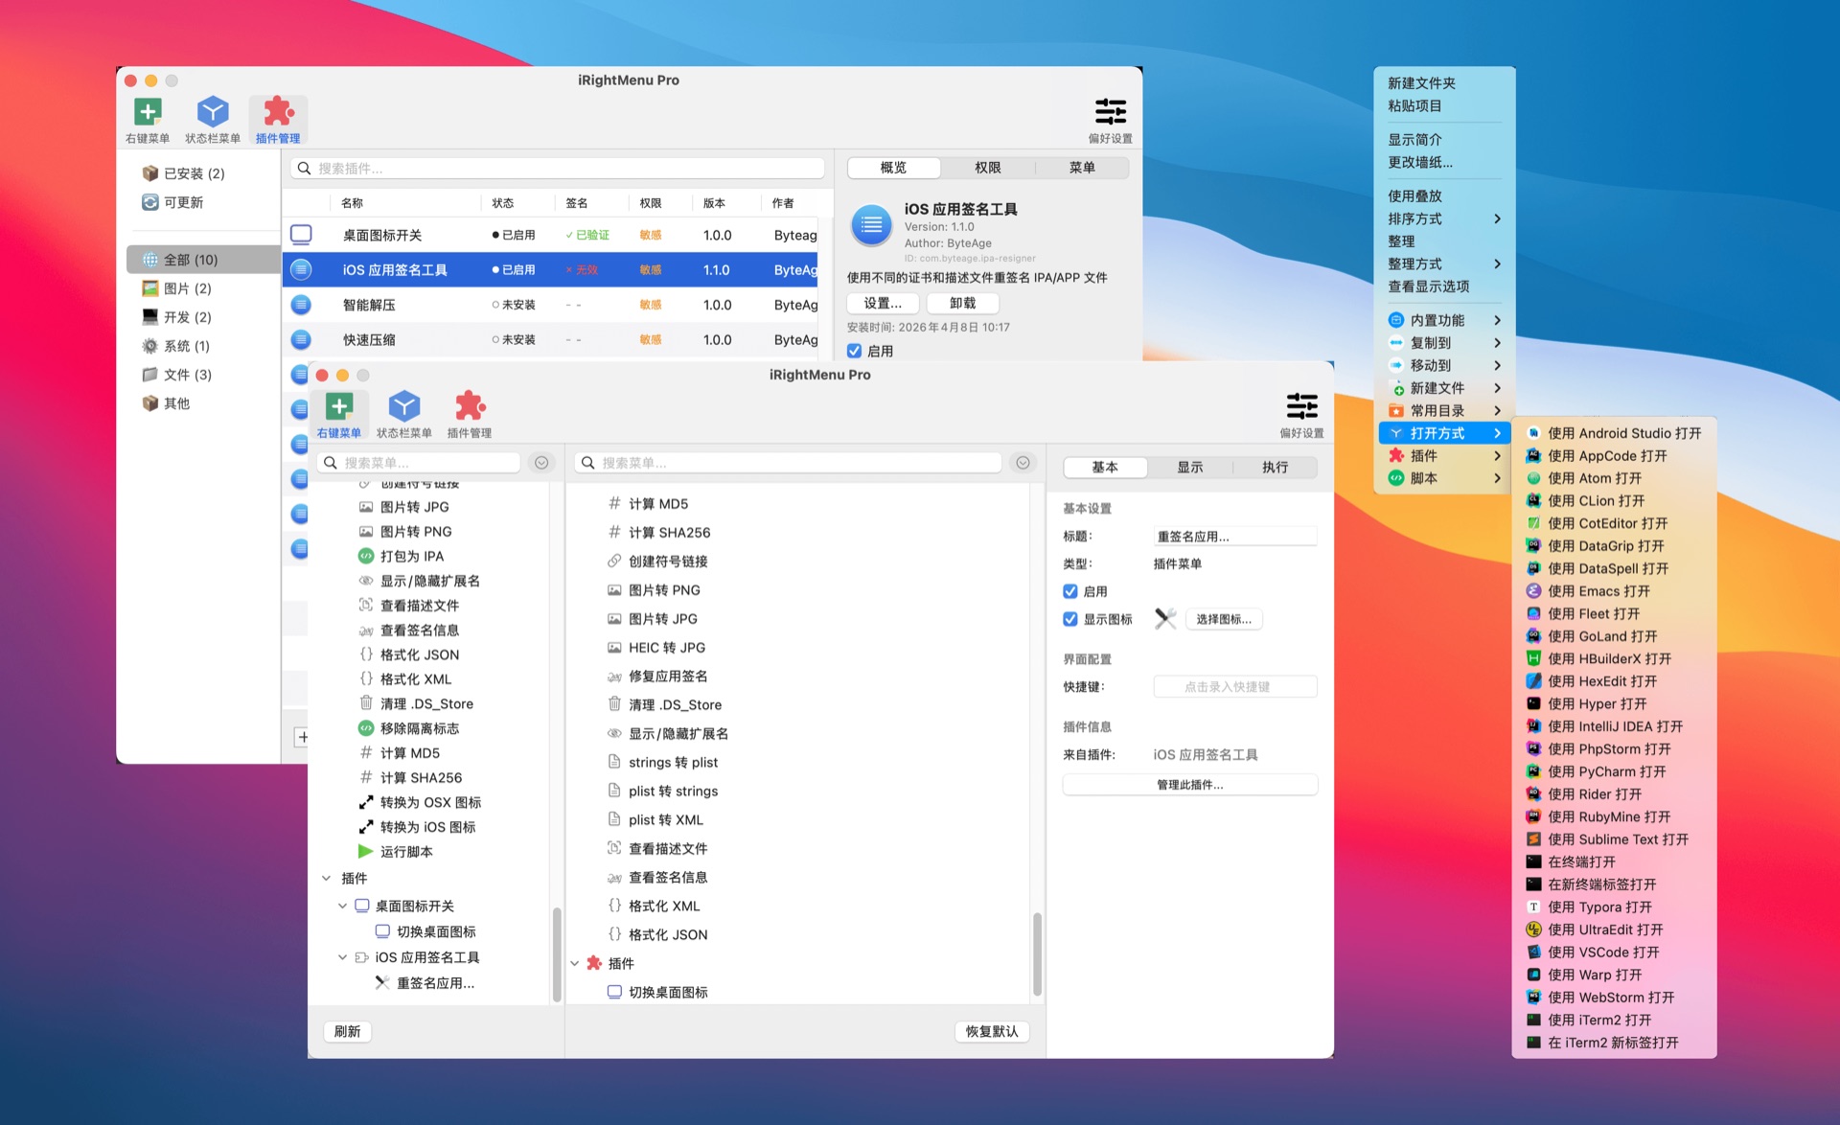Click the 标题 text field
The image size is (1840, 1125).
1234,537
